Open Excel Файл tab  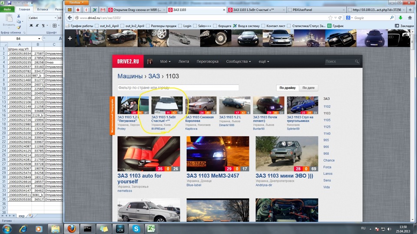click(x=7, y=9)
